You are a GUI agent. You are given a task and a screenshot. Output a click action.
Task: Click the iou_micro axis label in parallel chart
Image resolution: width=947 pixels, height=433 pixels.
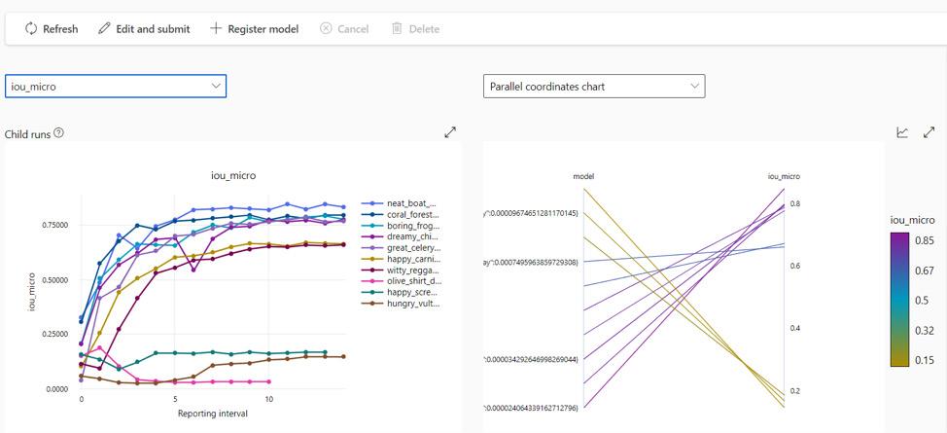point(783,176)
